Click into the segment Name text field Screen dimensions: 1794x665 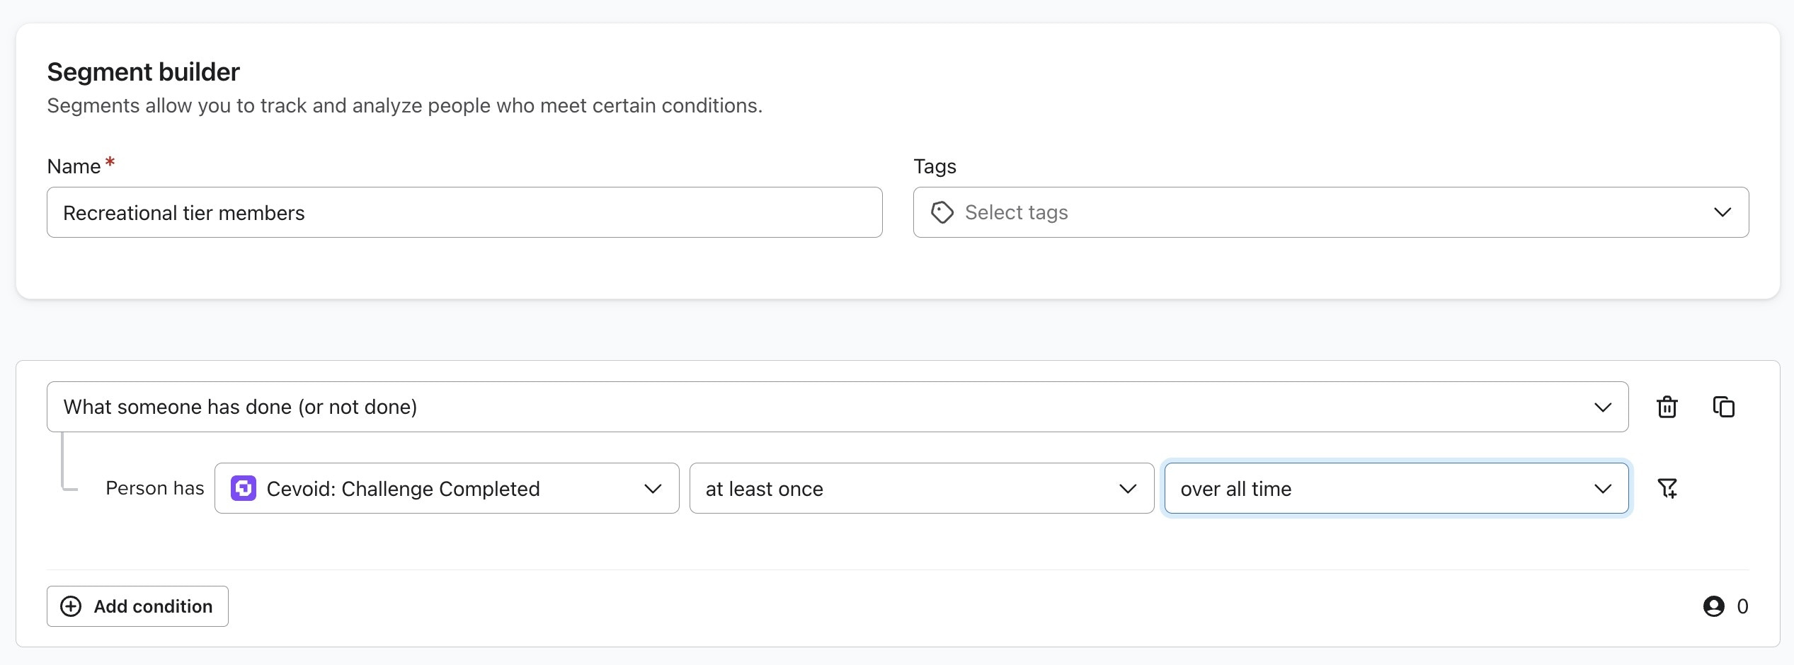coord(464,212)
